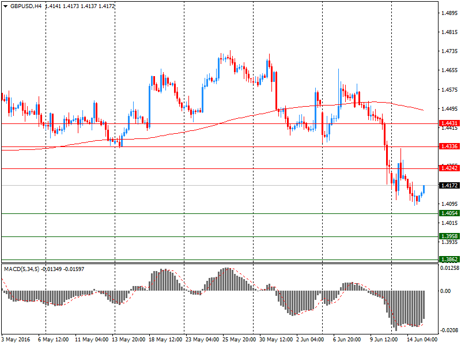Click the 9 Jun 12:00 time label

[384, 340]
